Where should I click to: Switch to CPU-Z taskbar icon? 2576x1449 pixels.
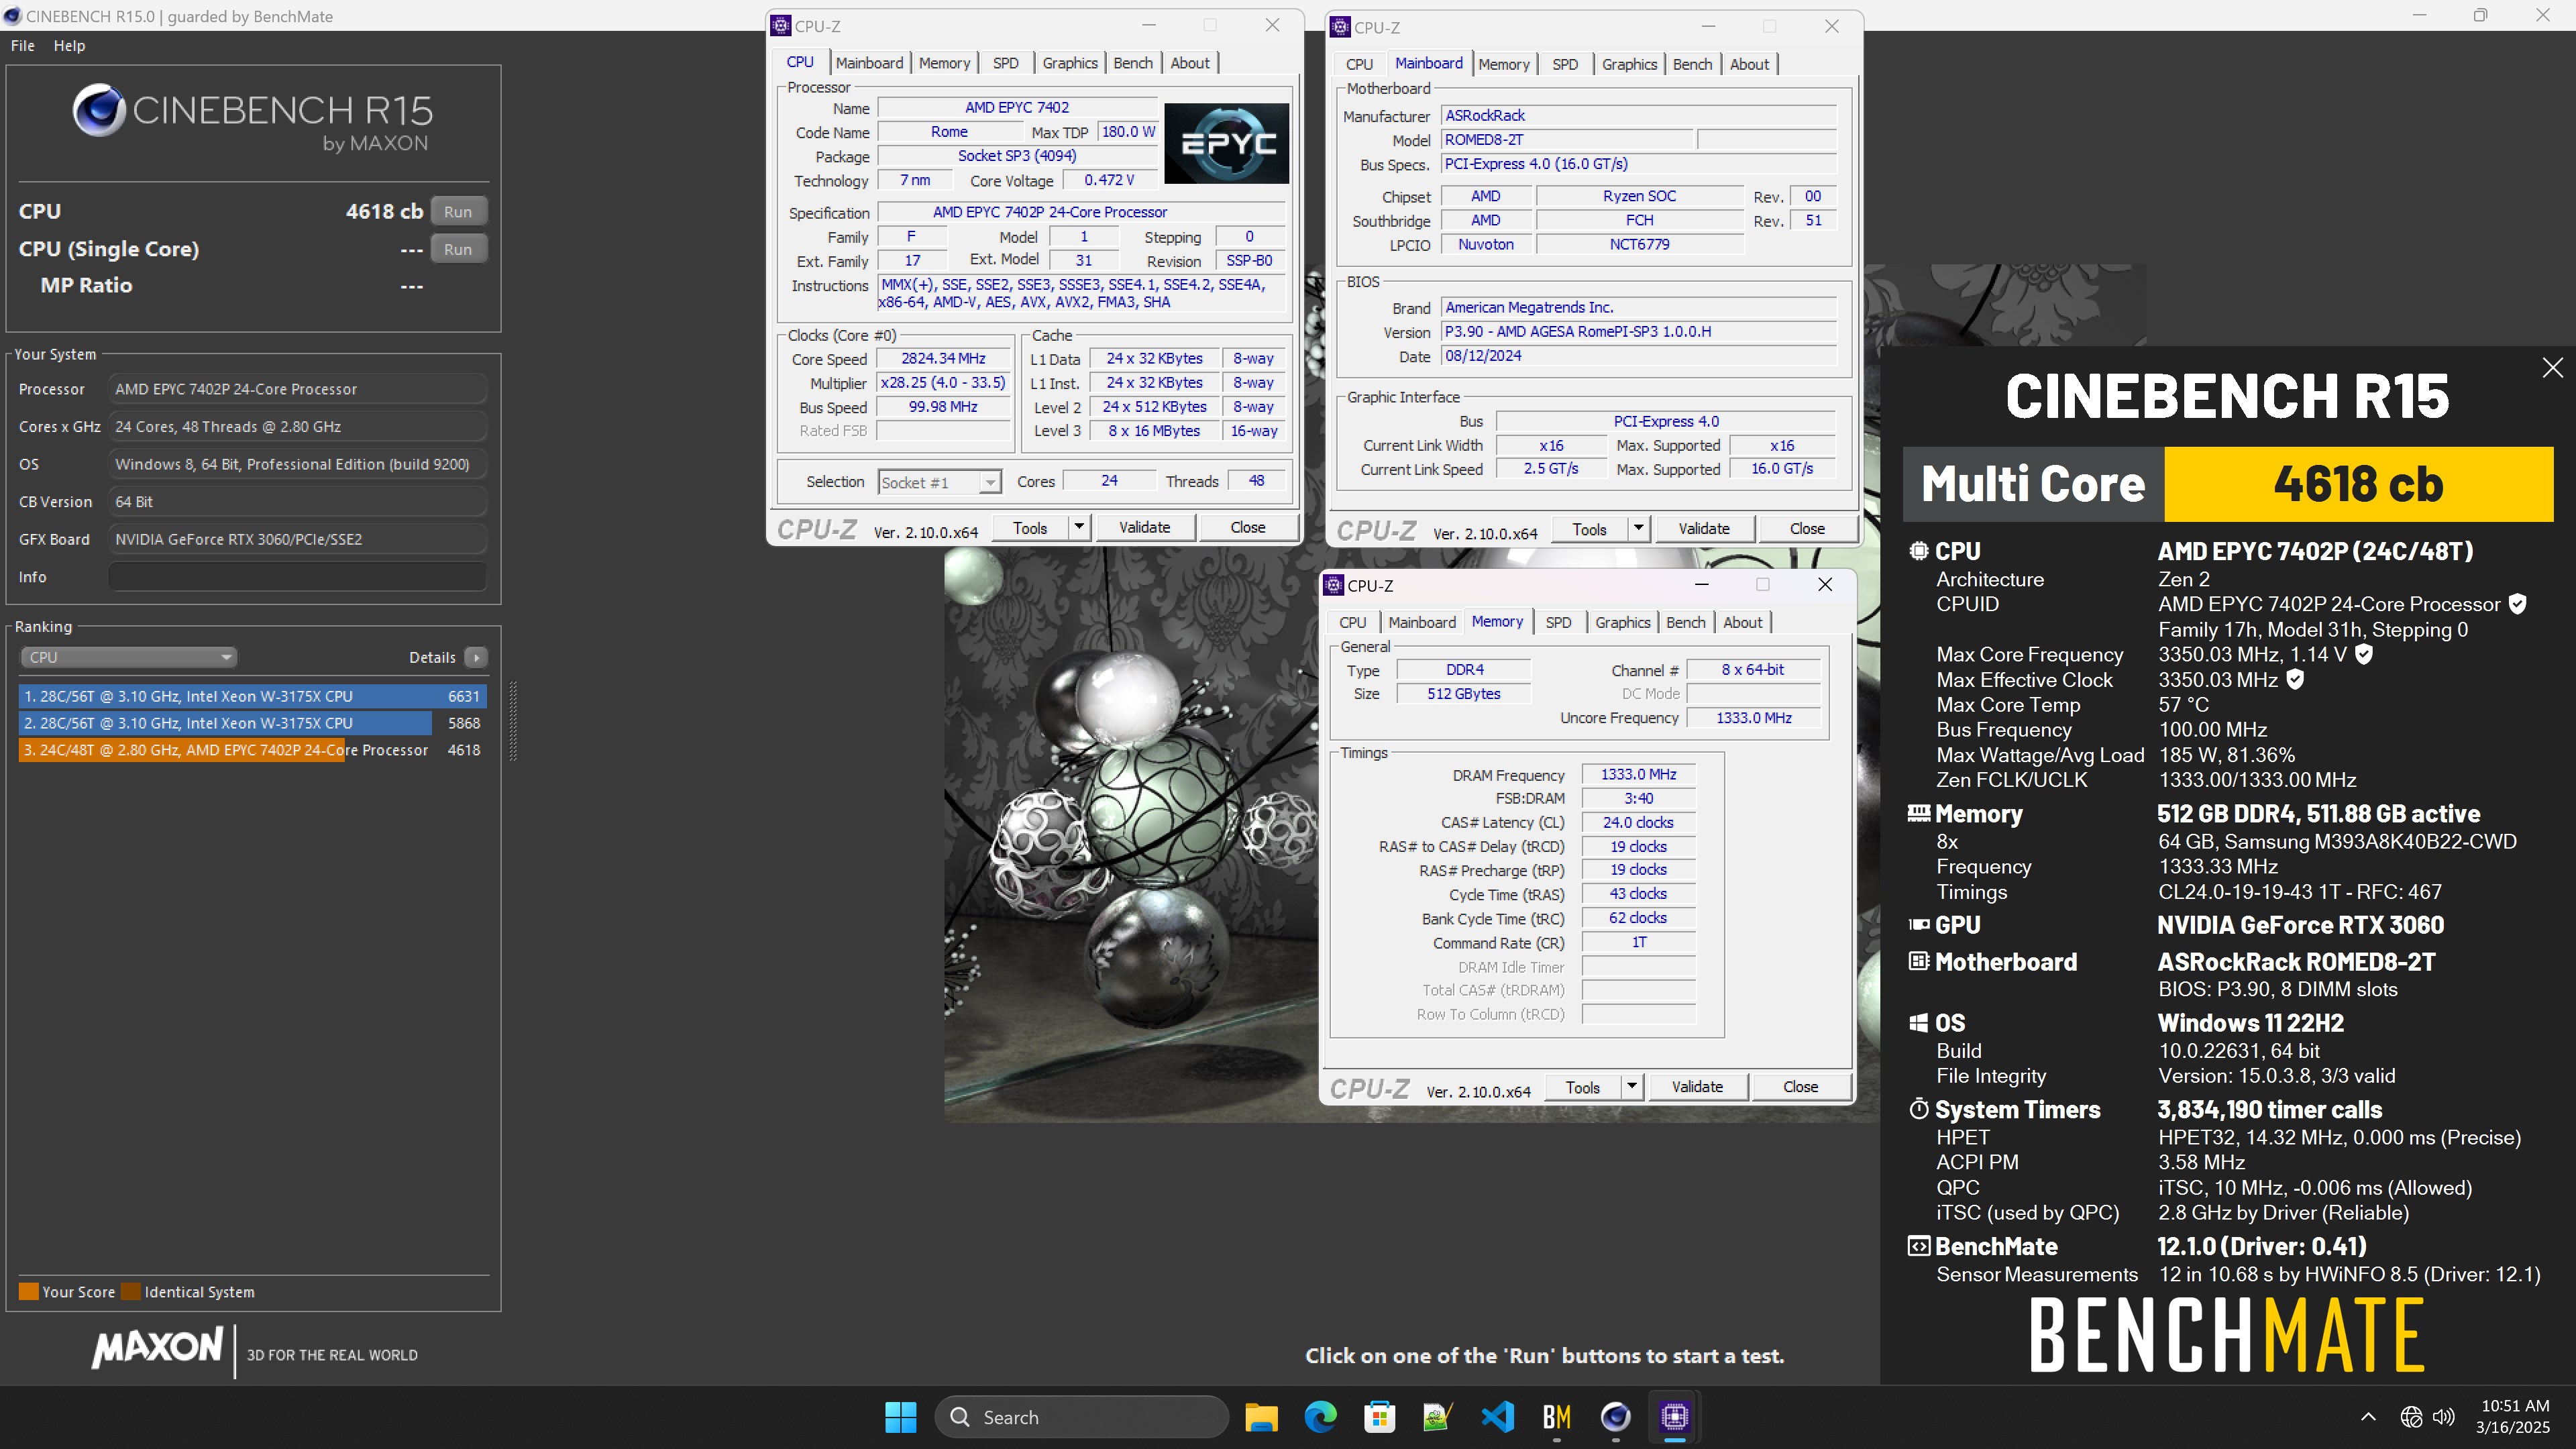[x=1674, y=1417]
